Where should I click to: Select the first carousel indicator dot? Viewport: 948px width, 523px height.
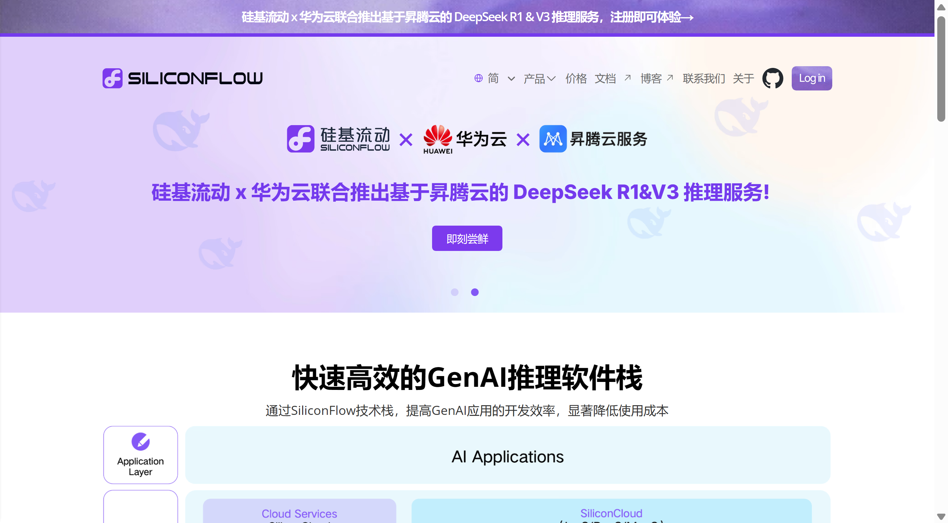click(x=455, y=292)
